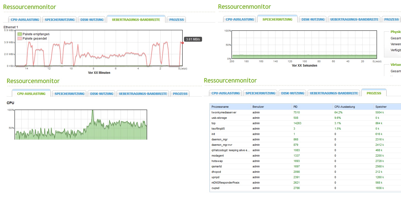Click PID value 7510
401x199 pixels.
tap(296, 112)
